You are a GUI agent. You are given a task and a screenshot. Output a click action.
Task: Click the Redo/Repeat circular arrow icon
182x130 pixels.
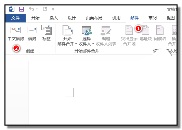(45, 9)
